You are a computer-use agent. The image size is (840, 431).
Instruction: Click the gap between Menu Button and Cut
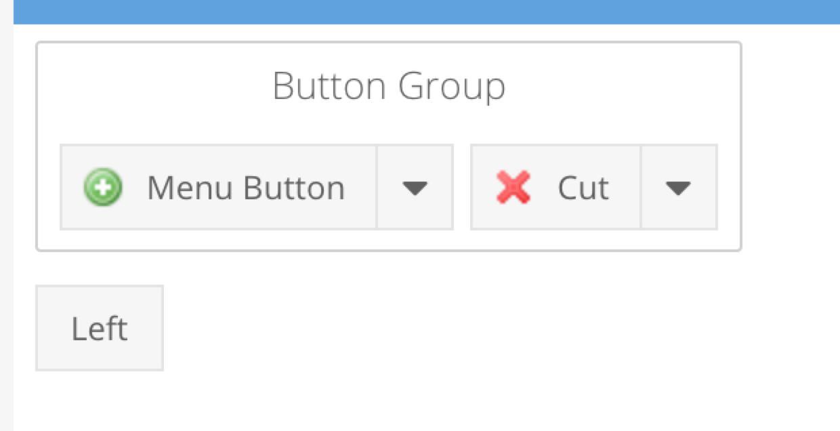[x=462, y=188]
